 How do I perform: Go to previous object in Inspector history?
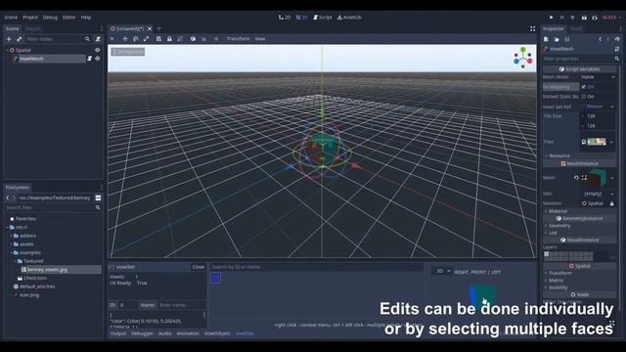coord(600,39)
